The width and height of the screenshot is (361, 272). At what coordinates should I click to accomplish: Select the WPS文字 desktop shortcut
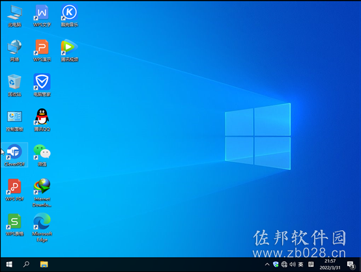tap(42, 16)
